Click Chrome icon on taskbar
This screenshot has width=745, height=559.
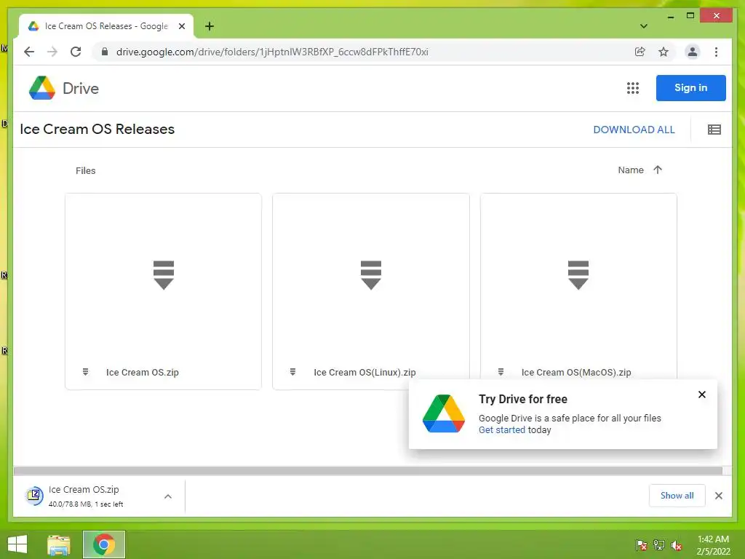(x=104, y=544)
